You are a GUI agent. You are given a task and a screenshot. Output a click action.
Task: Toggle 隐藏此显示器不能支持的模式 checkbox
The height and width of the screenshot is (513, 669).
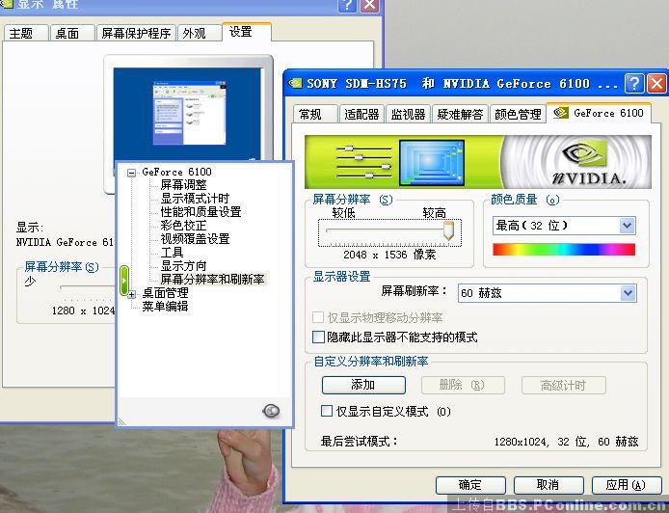pyautogui.click(x=318, y=337)
